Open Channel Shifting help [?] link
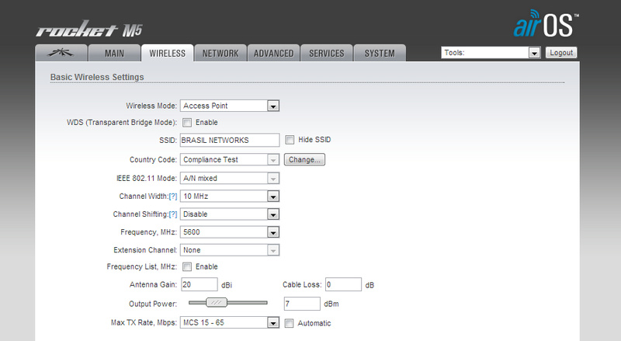This screenshot has height=341, width=621. pos(173,214)
